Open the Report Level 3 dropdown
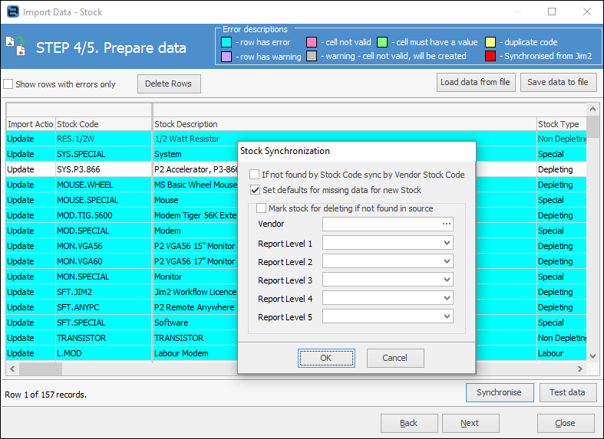604x439 pixels. tap(447, 280)
